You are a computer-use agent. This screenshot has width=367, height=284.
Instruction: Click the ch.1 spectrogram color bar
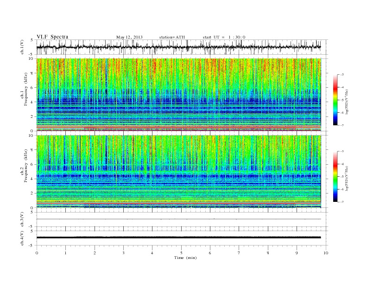point(335,100)
